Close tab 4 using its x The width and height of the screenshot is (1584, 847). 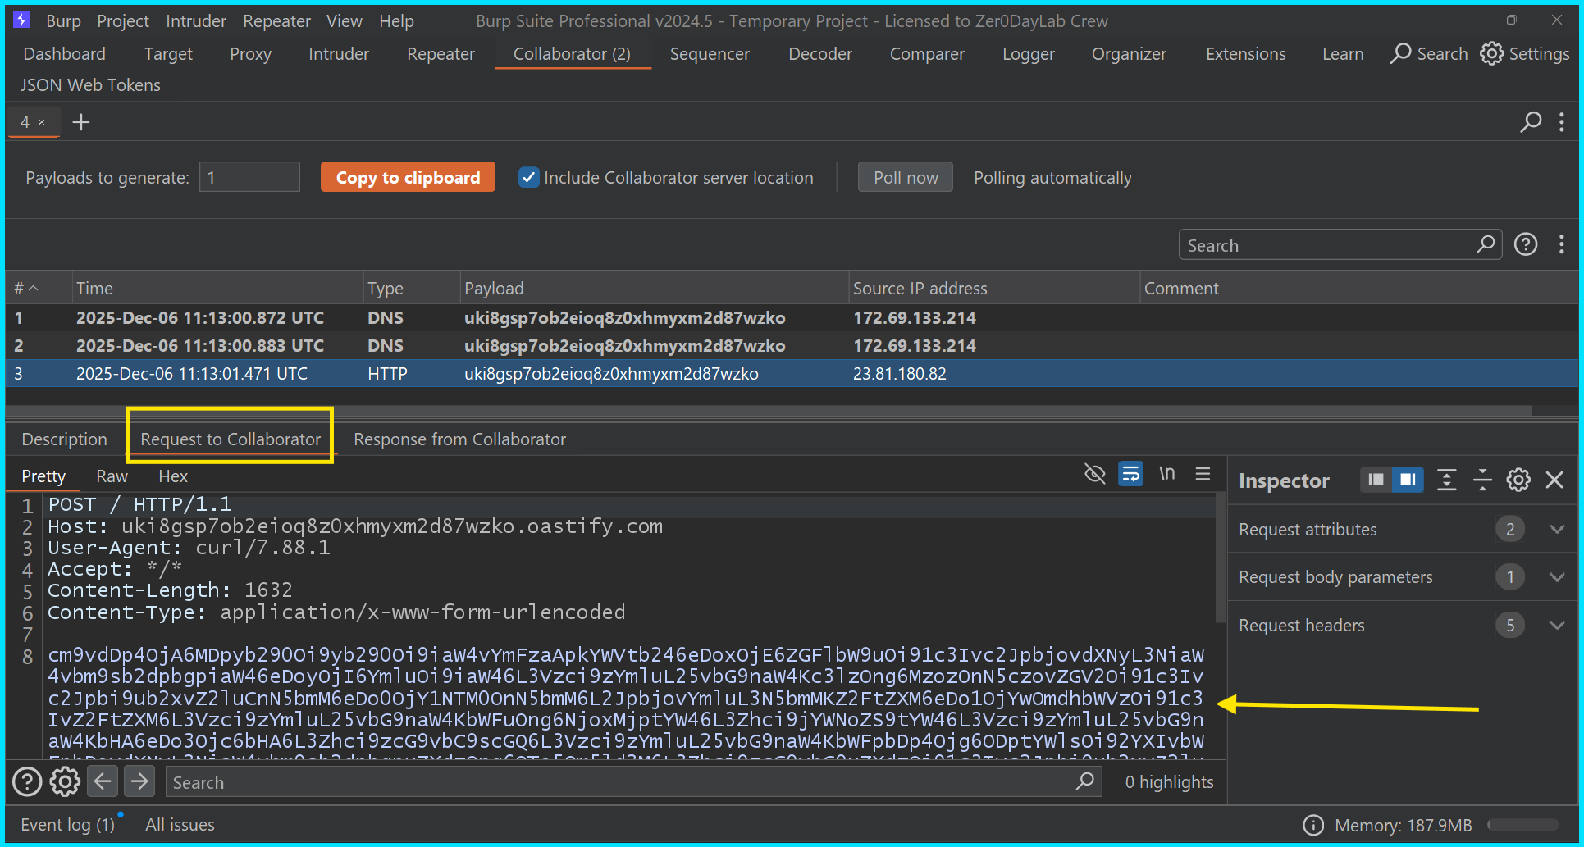43,122
